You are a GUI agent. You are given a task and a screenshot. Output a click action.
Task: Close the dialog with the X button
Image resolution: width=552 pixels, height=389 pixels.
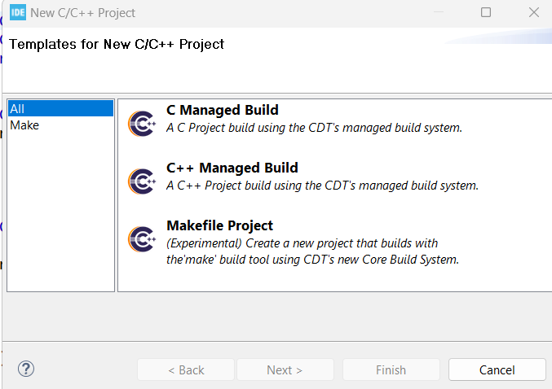pyautogui.click(x=534, y=13)
